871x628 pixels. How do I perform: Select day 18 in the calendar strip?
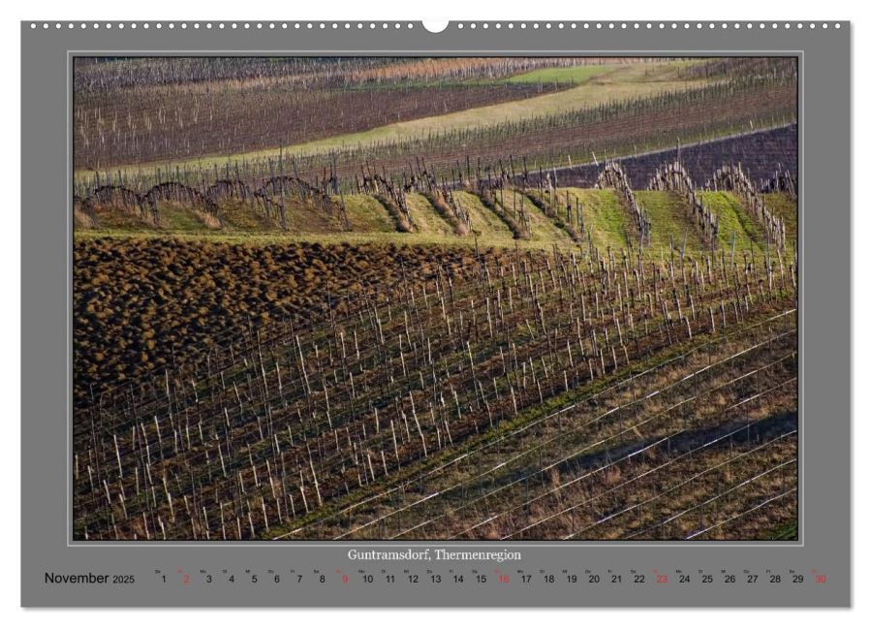pos(548,580)
